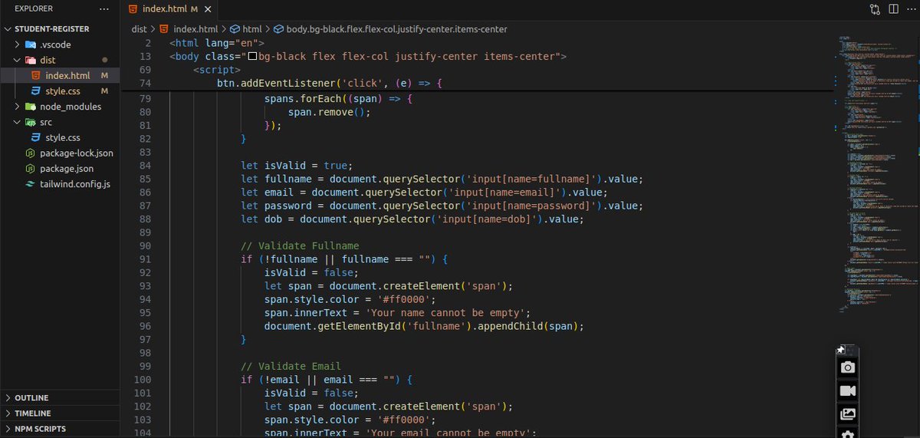Click the EXPLORER panel title

34,9
